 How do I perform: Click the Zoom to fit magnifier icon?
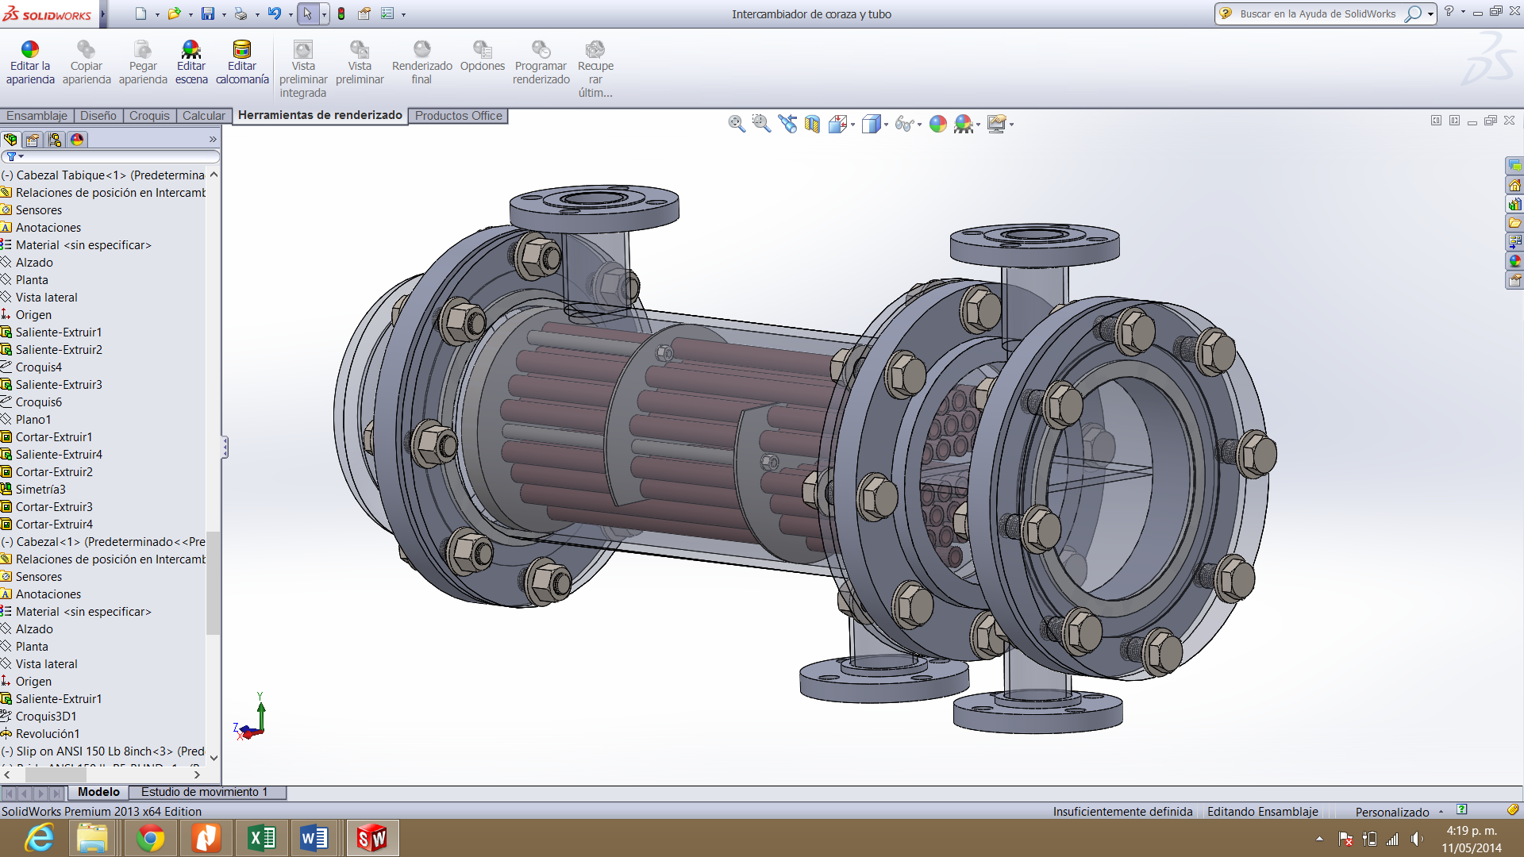[737, 124]
